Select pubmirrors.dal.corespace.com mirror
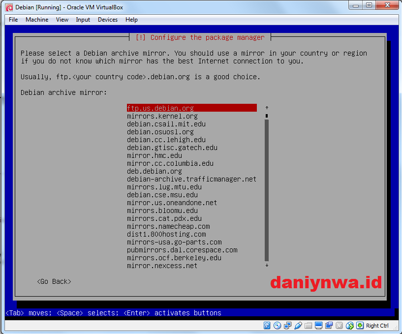402x334 pixels. tap(182, 250)
